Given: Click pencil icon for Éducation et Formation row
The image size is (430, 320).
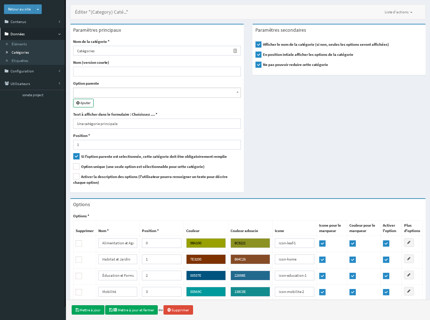Looking at the screenshot, I should 409,275.
